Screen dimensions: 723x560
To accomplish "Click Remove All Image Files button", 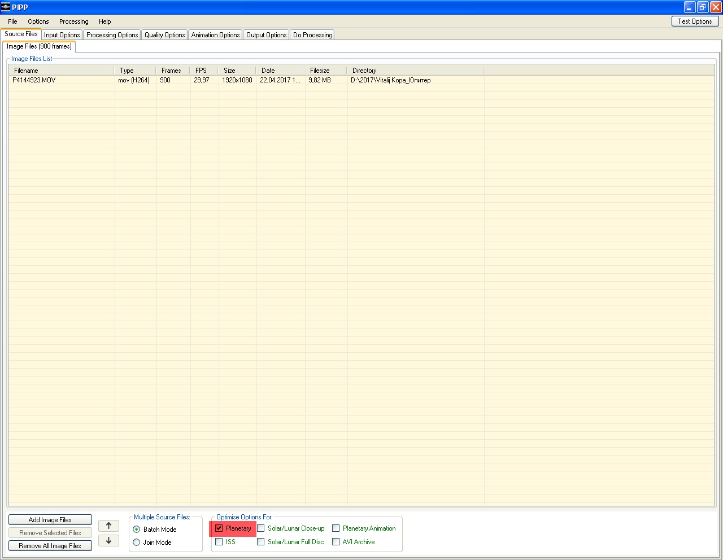I will [50, 546].
